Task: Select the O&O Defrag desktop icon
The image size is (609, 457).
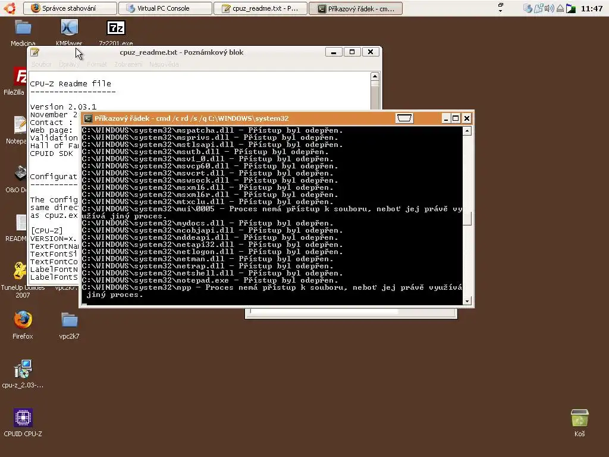Action: pyautogui.click(x=16, y=179)
